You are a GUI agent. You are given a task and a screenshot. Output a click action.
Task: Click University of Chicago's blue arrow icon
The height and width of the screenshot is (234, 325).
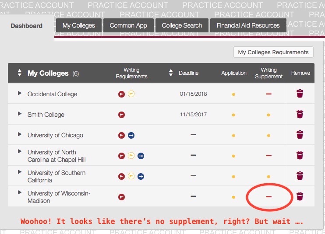131,135
